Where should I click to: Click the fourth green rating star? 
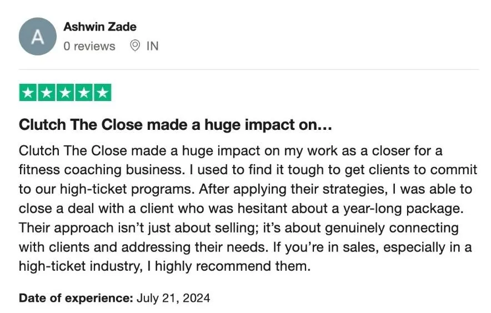83,93
